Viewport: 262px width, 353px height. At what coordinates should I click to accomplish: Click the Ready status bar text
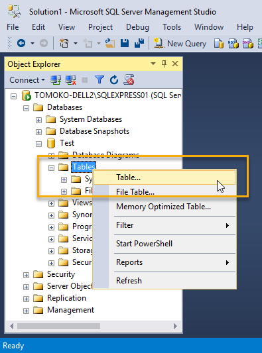[13, 346]
